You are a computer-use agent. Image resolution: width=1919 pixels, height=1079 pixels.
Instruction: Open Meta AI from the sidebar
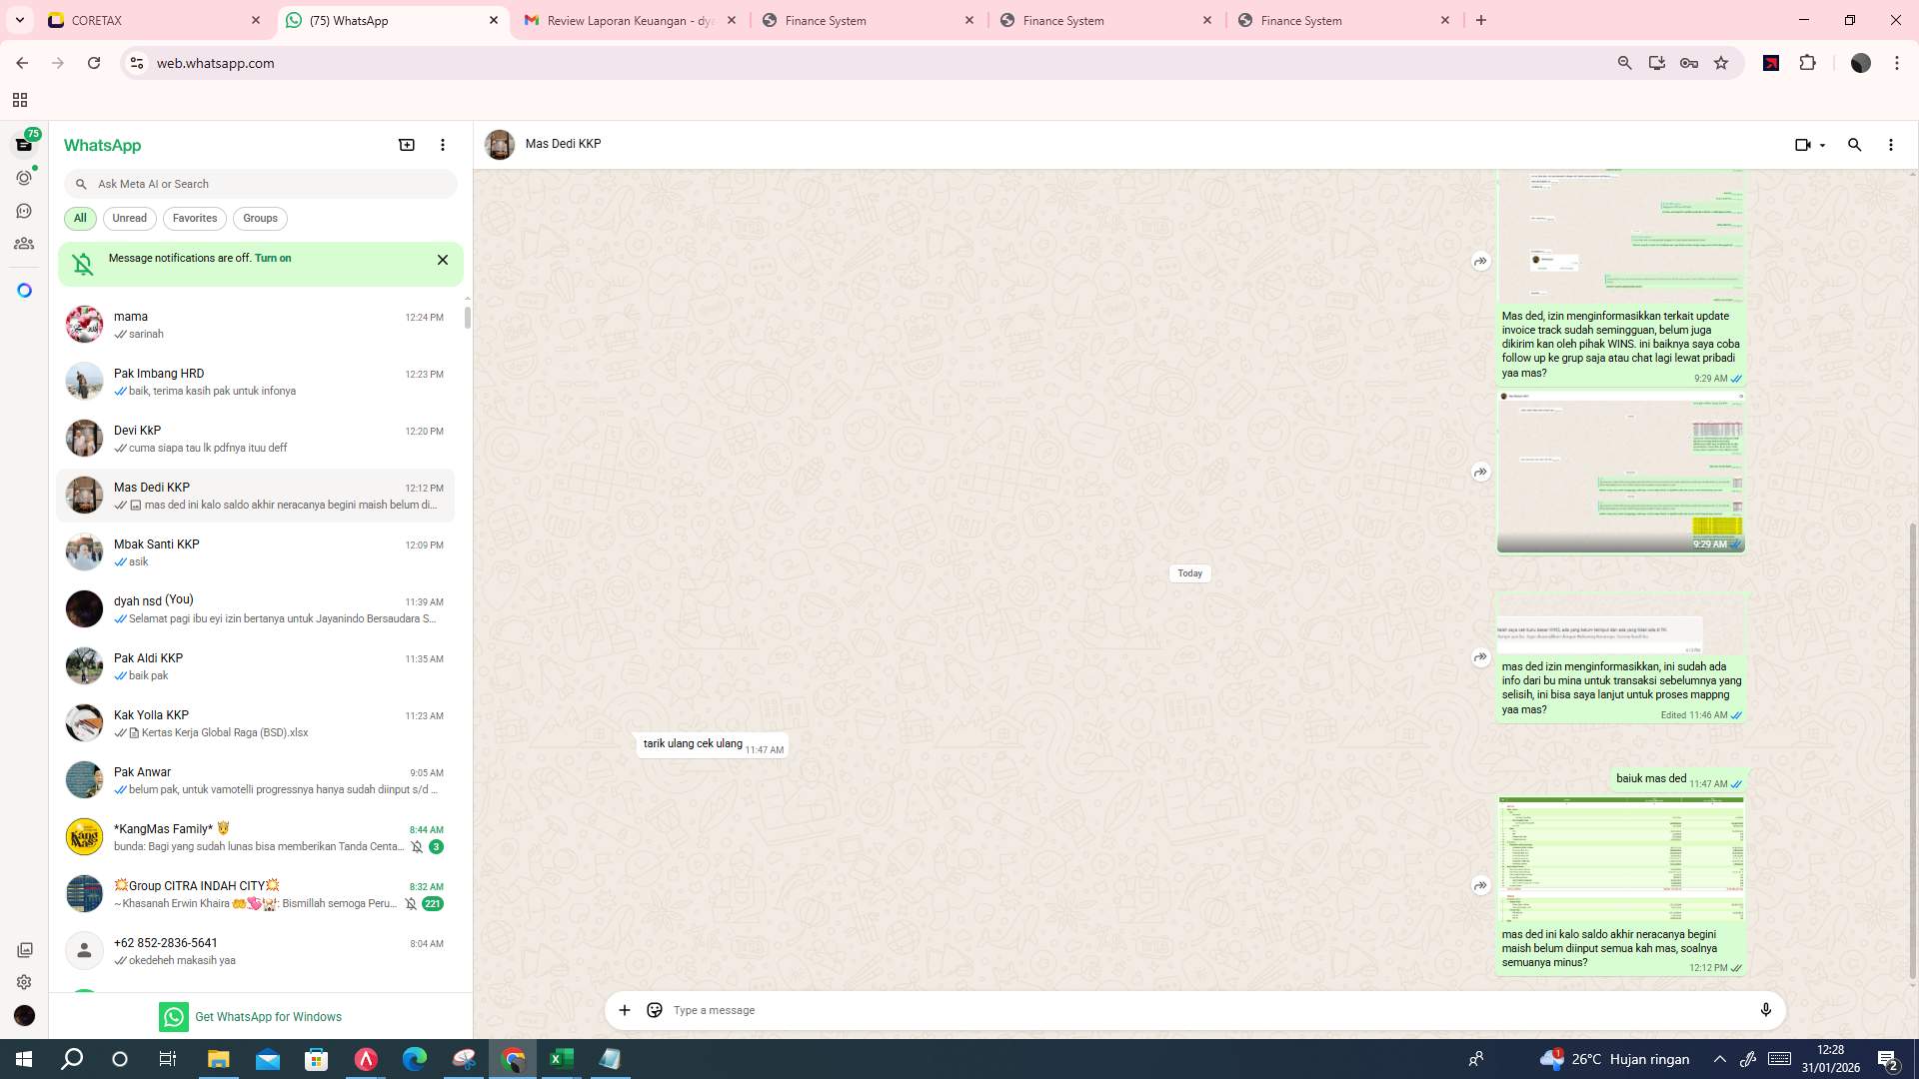[24, 290]
